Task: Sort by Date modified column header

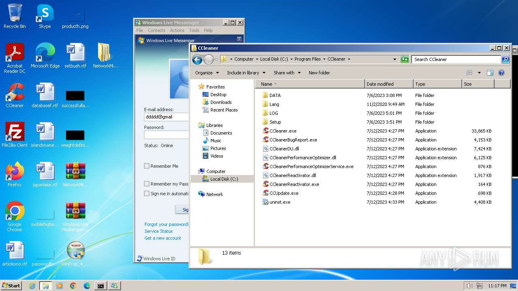Action: click(389, 84)
